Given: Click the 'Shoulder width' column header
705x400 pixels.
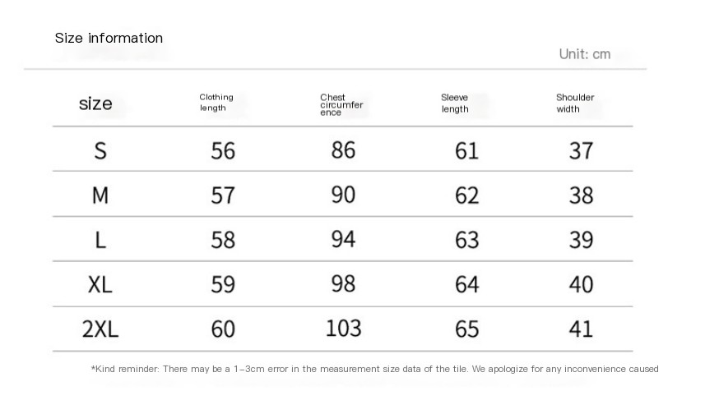Looking at the screenshot, I should (x=575, y=103).
